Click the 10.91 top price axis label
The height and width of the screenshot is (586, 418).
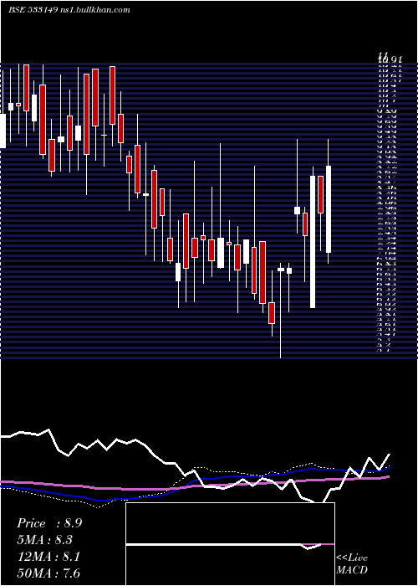click(x=390, y=59)
